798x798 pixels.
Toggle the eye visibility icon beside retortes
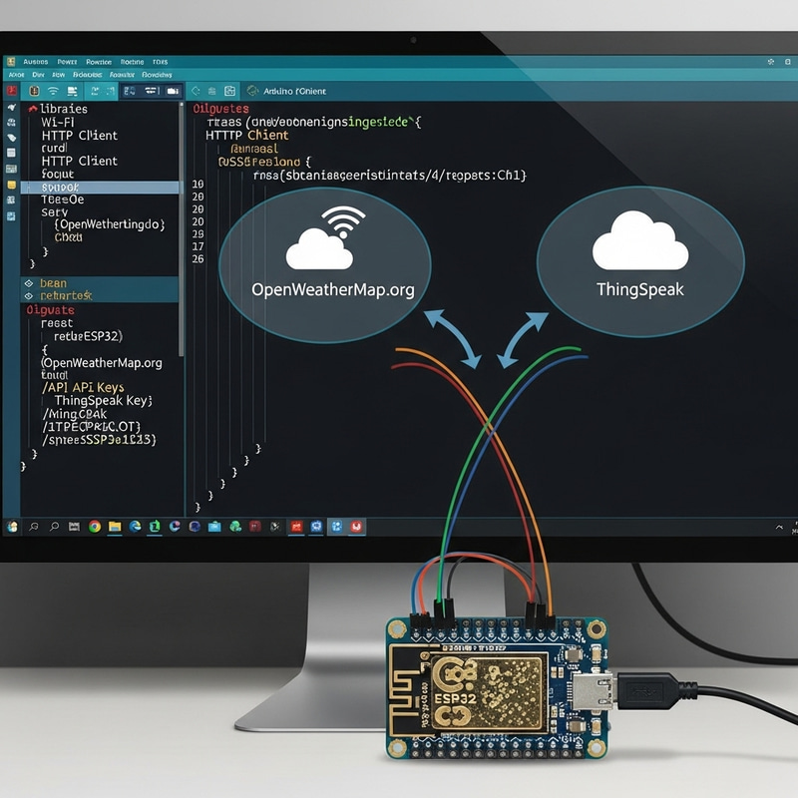(x=29, y=295)
